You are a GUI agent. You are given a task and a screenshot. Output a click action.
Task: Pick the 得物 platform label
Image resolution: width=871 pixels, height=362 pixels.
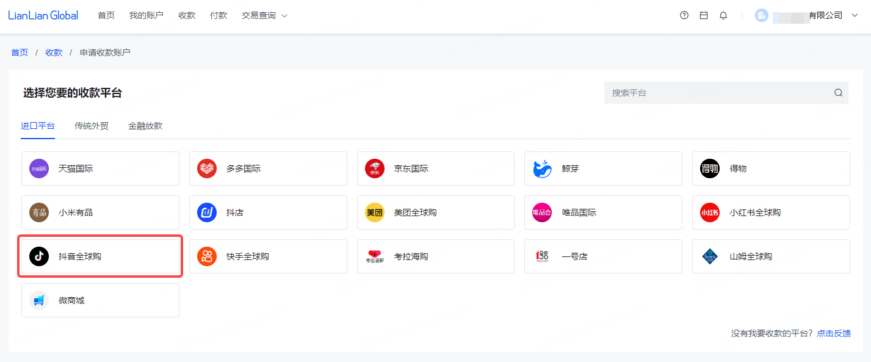(739, 168)
